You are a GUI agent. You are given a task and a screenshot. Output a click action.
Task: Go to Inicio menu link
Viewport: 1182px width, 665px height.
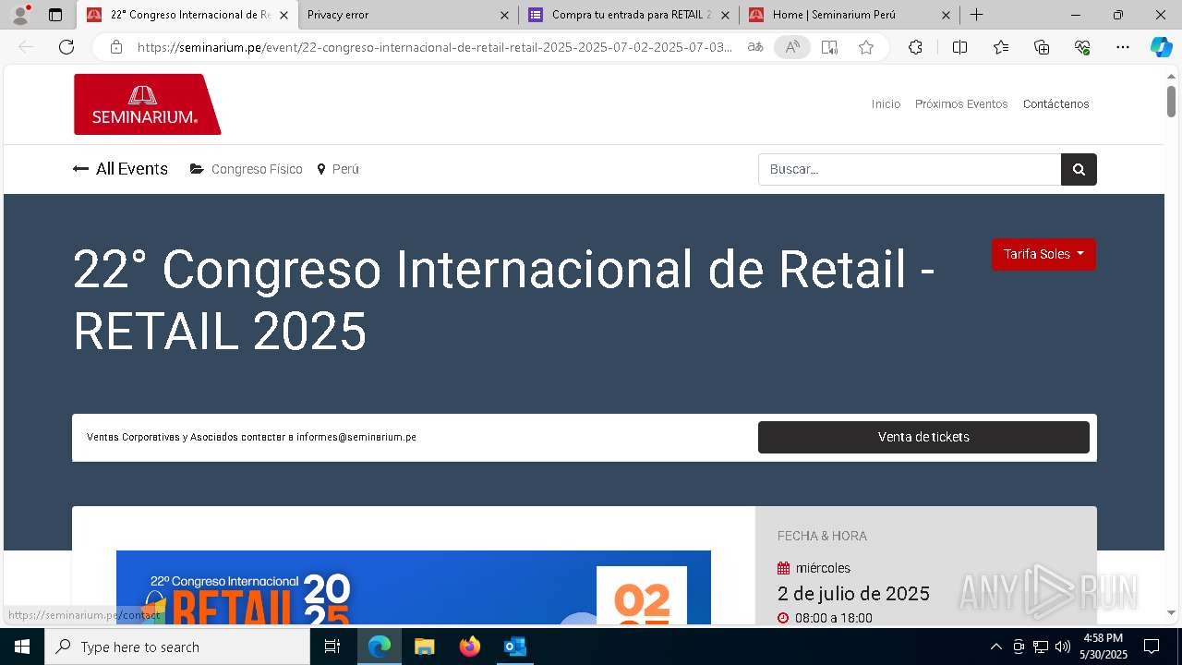[886, 103]
